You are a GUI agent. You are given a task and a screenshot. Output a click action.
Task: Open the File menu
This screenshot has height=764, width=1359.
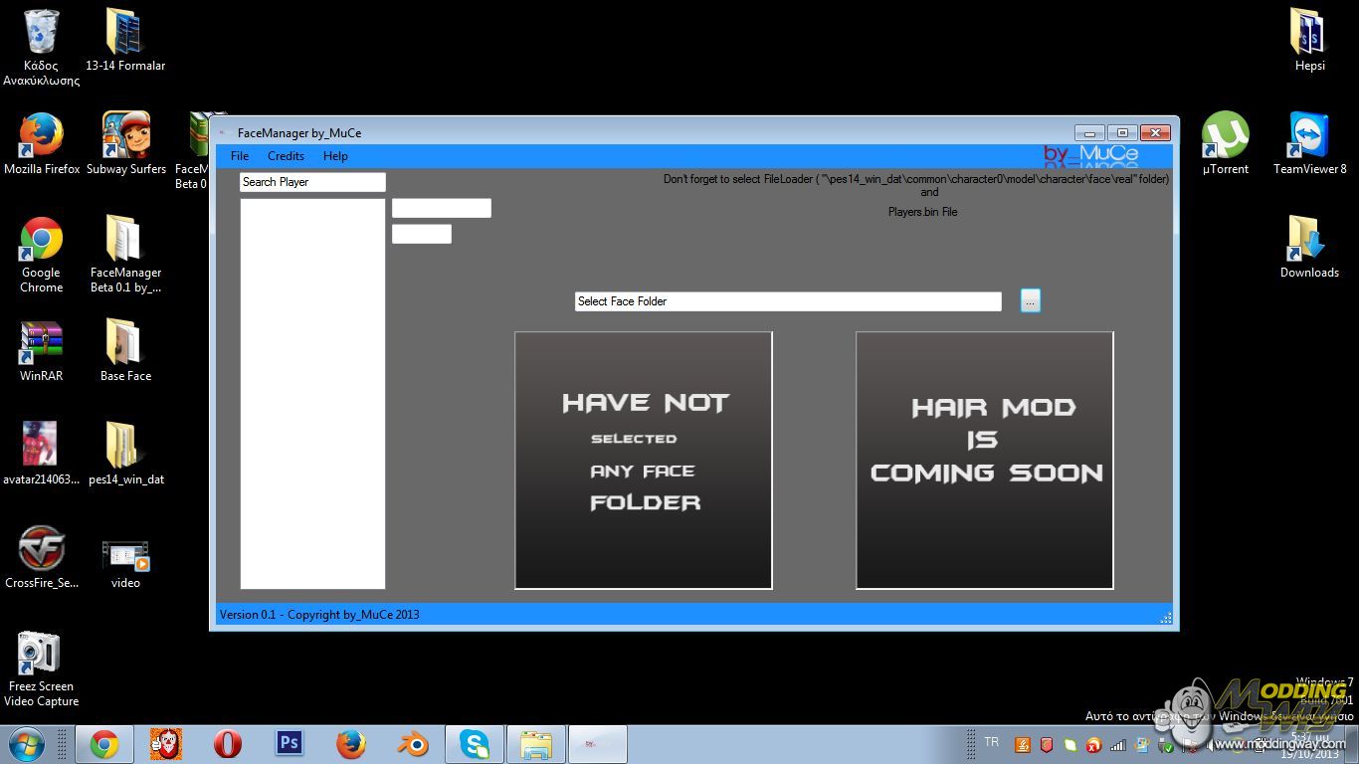point(239,156)
